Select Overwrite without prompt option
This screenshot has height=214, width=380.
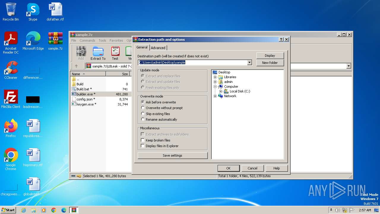162,108
